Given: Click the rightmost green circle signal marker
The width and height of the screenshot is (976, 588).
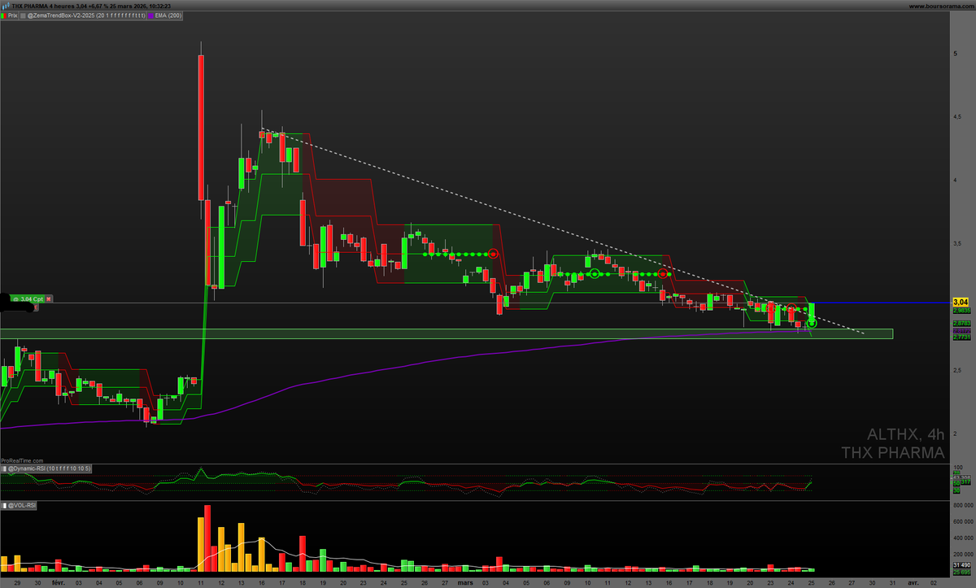Looking at the screenshot, I should [812, 323].
